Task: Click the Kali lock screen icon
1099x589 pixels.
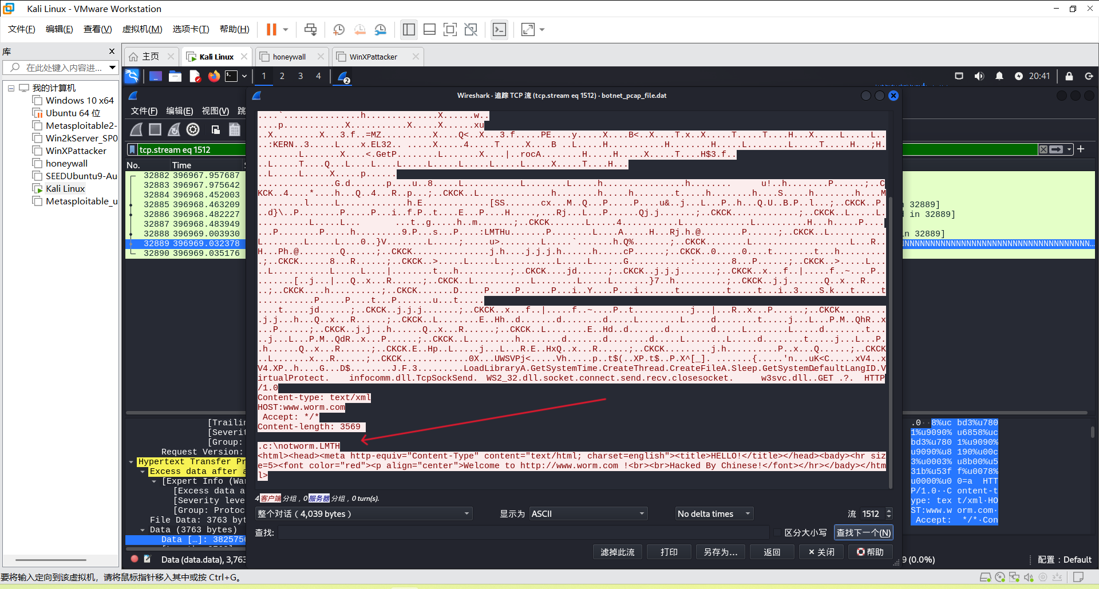Action: pyautogui.click(x=1069, y=76)
